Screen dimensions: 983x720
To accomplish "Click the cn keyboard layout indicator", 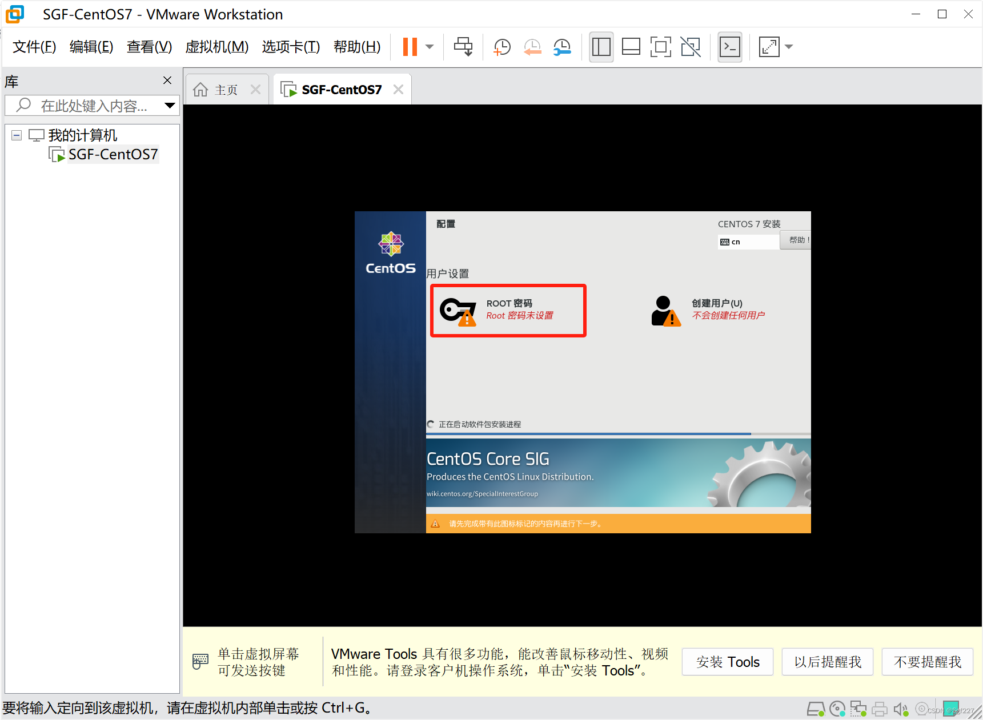I will [749, 242].
